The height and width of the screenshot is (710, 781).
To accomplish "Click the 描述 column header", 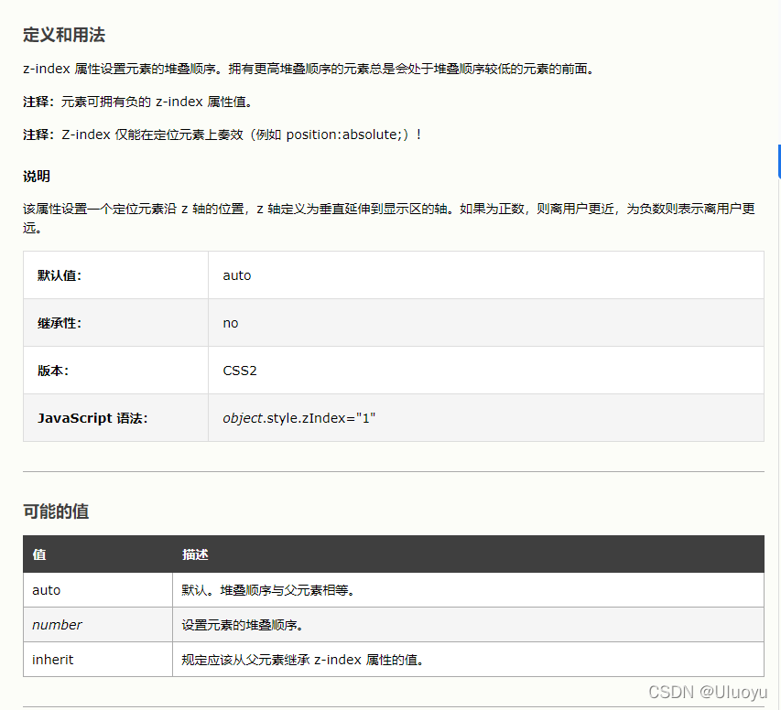I will coord(468,554).
